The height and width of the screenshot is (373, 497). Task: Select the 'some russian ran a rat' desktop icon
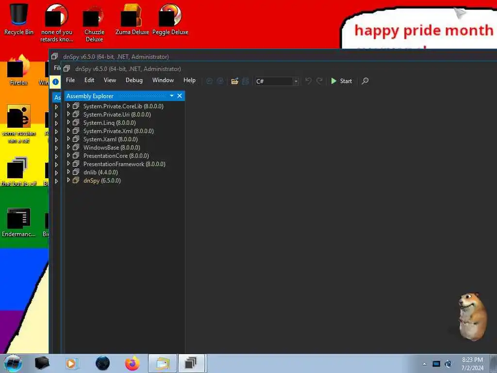click(x=19, y=124)
